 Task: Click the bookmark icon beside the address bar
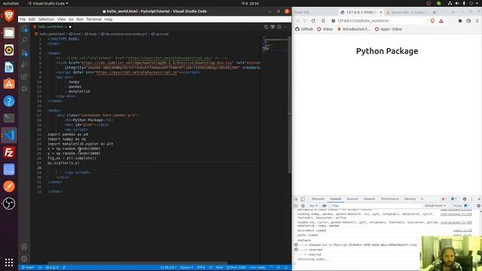(323, 21)
